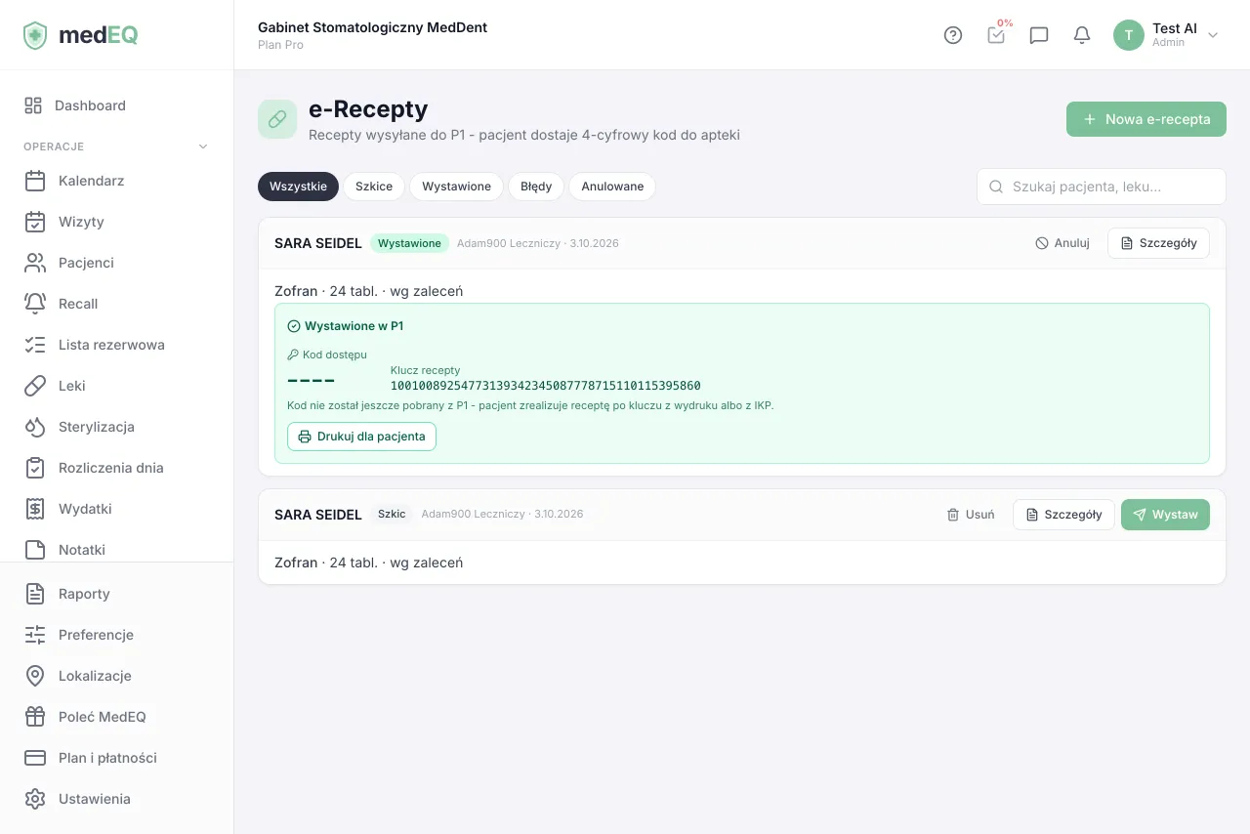Filter by Błędy tab
1250x834 pixels.
(x=536, y=187)
